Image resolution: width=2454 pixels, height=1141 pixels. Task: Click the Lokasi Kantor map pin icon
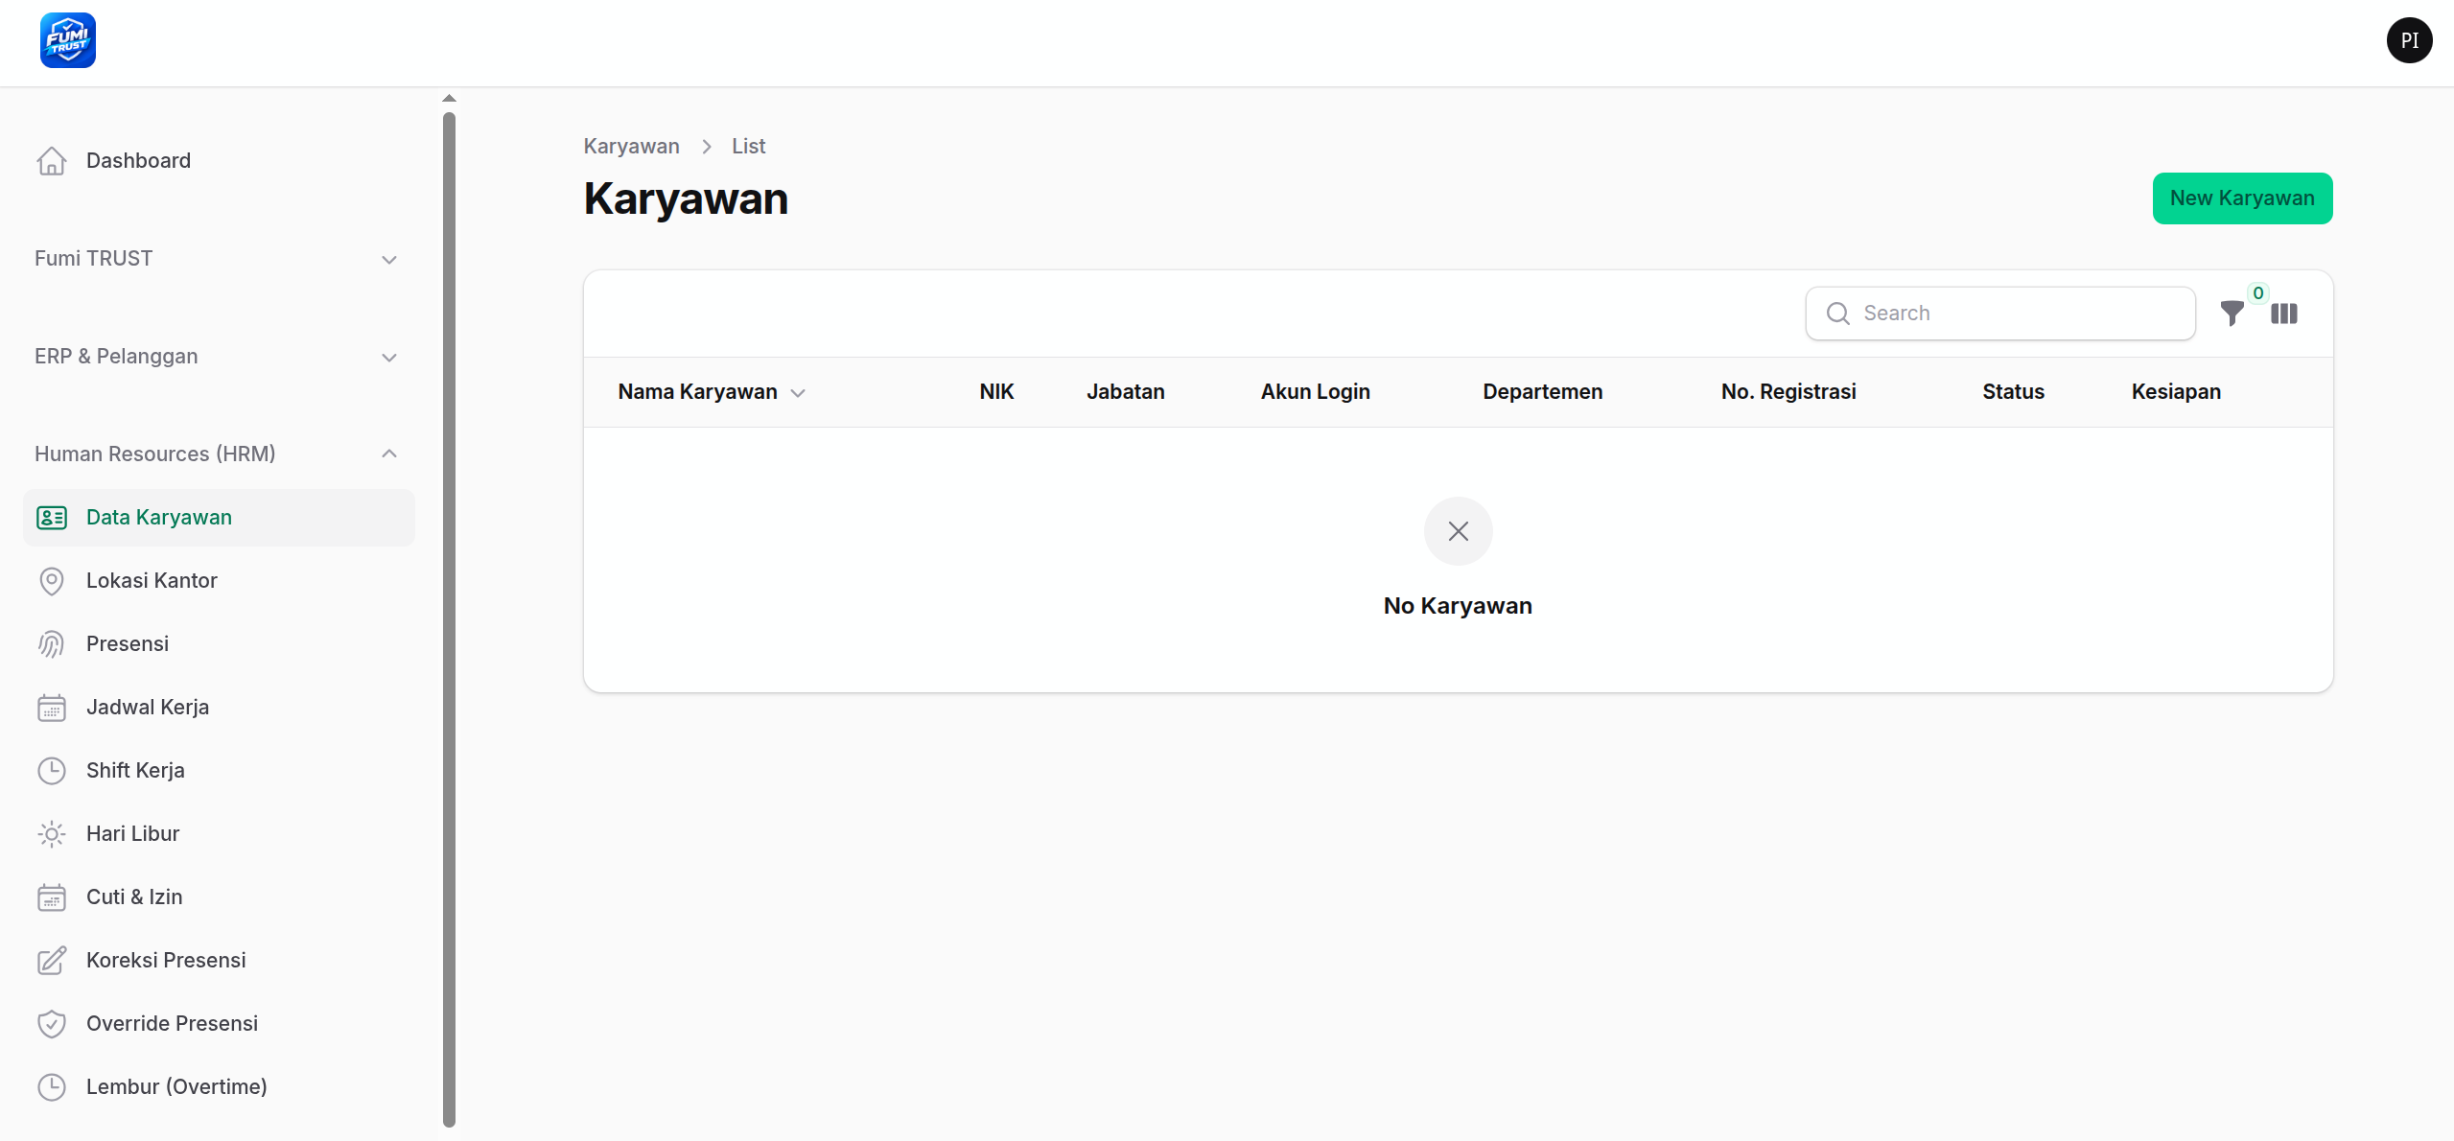(x=52, y=581)
